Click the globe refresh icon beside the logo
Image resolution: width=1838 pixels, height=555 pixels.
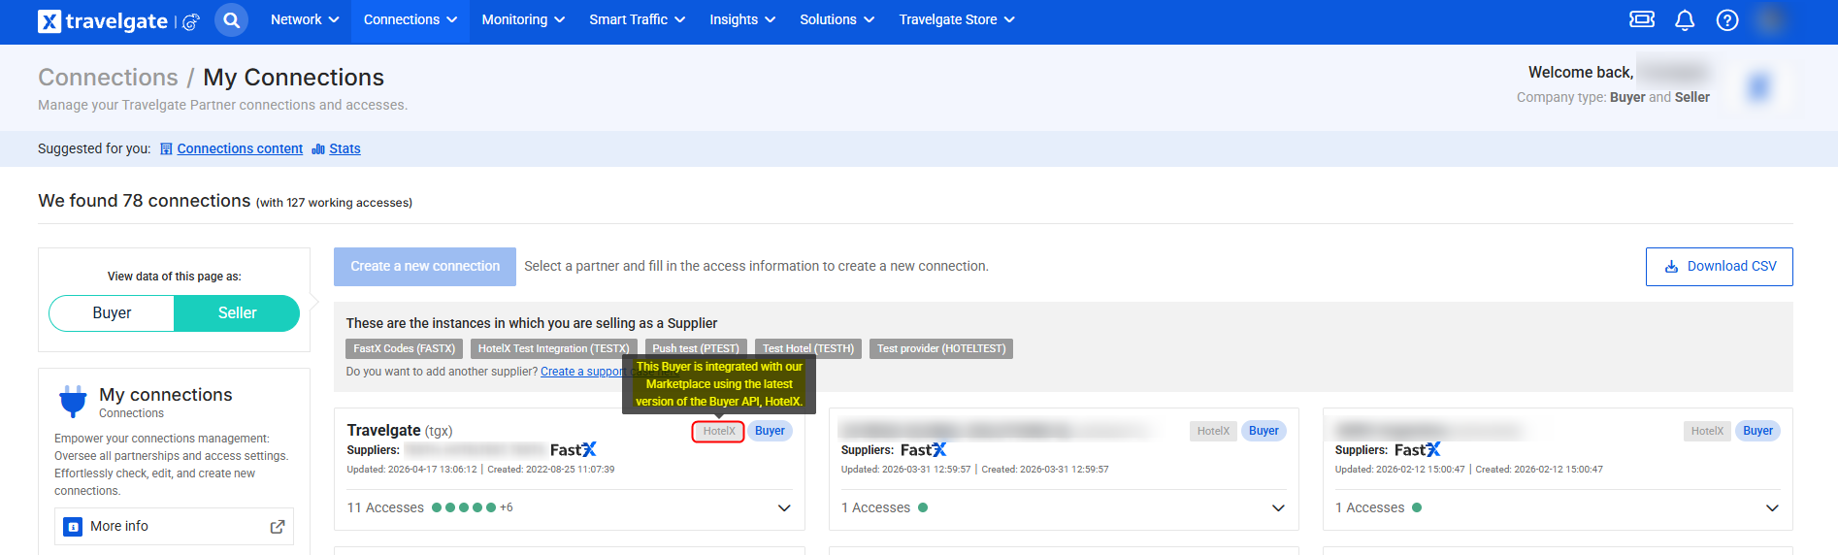click(191, 21)
